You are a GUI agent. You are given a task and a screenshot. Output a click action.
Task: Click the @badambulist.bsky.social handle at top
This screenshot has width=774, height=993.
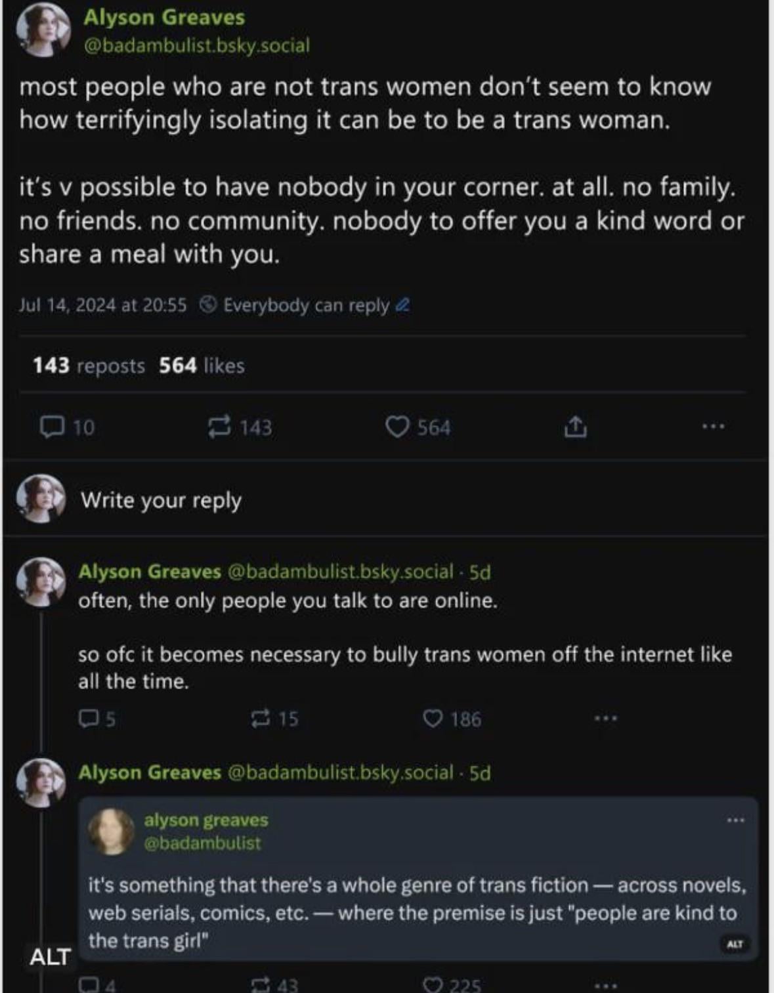[x=196, y=45]
